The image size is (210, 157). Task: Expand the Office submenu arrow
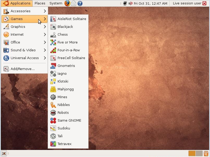45,42
